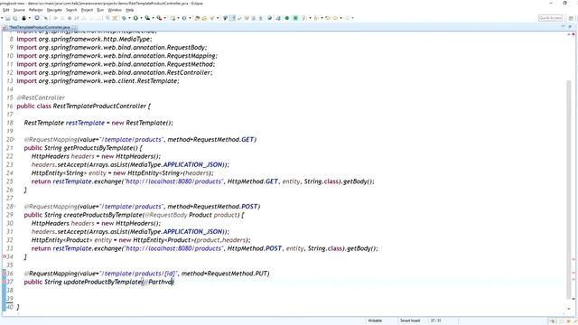
Task: Click the error marker on line 37
Action: coord(4,282)
